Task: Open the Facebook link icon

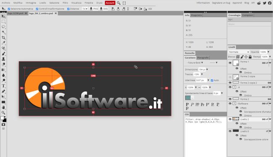Action: 270,3
